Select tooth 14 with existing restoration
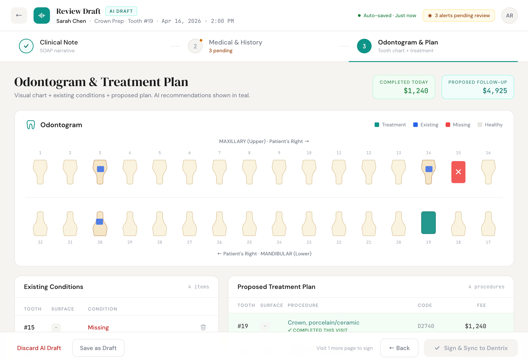Viewport: 528px width, 362px height. pos(428,172)
